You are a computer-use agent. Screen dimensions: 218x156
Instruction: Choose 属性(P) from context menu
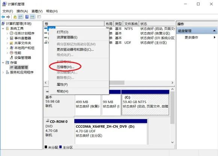[79, 84]
